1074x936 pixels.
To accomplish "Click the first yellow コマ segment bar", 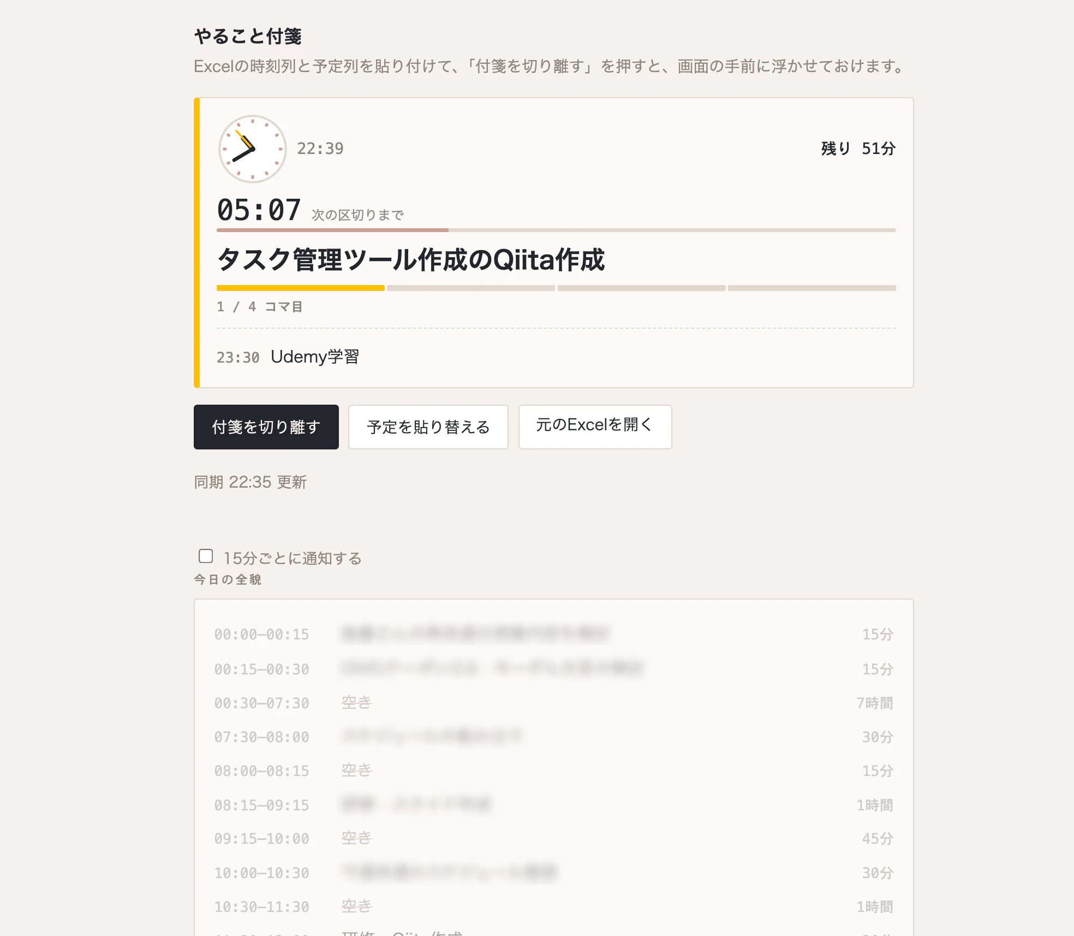I will pyautogui.click(x=301, y=288).
